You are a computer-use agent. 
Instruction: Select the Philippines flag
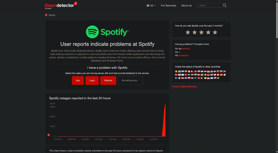coord(192,71)
